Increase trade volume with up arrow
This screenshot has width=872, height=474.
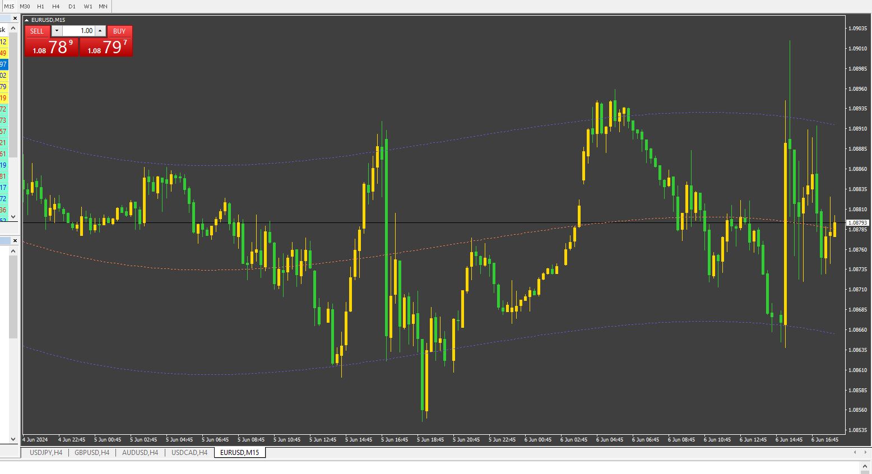100,31
